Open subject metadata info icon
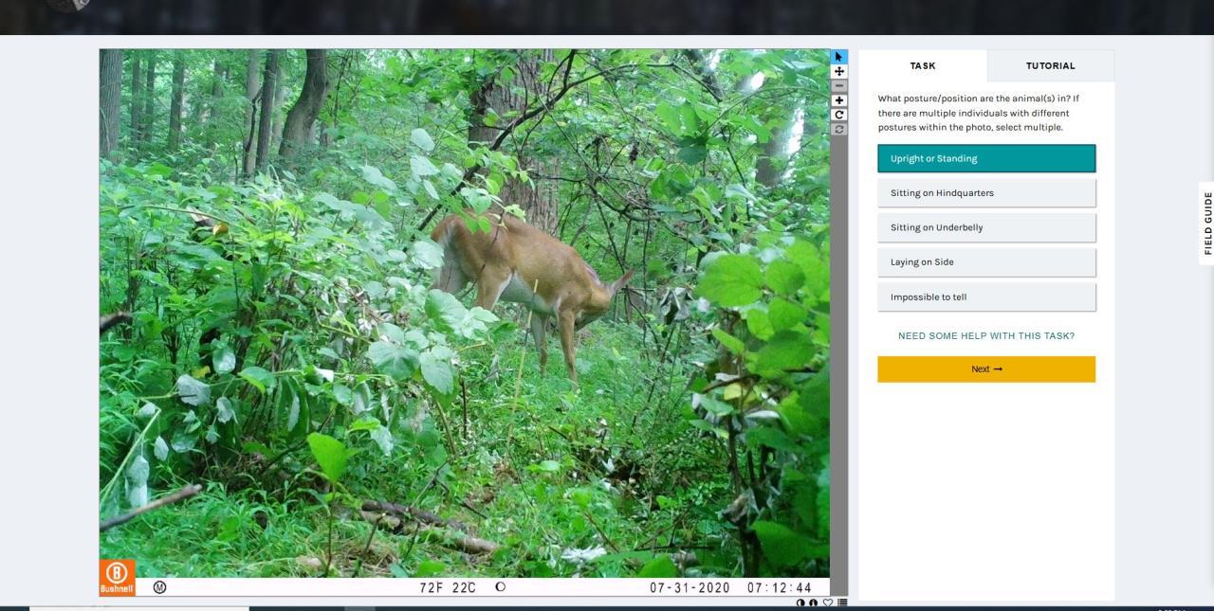This screenshot has height=611, width=1214. pos(814,602)
